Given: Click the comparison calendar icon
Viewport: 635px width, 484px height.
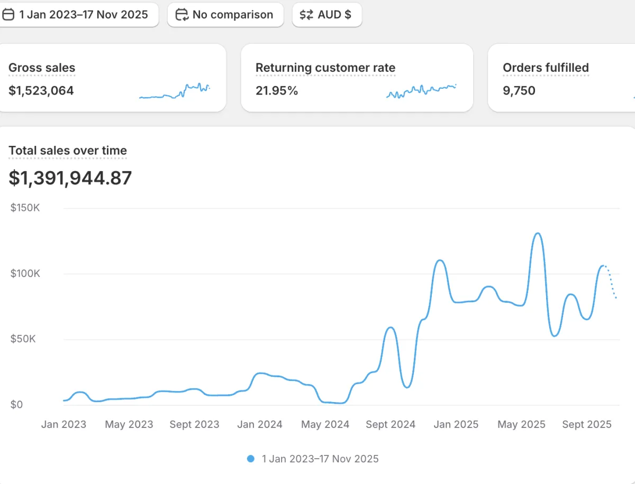Looking at the screenshot, I should pyautogui.click(x=182, y=15).
